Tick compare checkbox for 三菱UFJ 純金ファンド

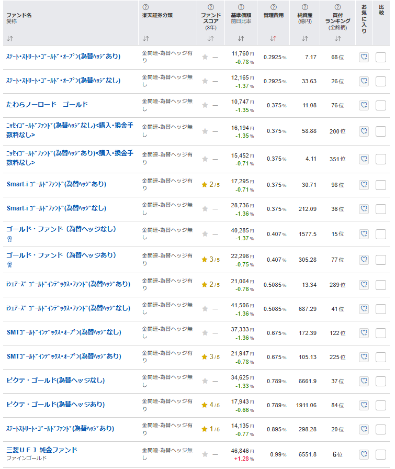point(381,454)
